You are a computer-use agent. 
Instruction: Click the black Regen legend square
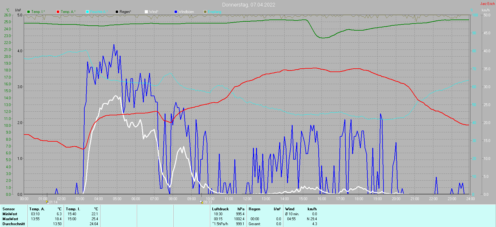(x=117, y=12)
